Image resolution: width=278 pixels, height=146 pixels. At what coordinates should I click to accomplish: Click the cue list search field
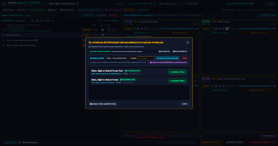(x=56, y=15)
